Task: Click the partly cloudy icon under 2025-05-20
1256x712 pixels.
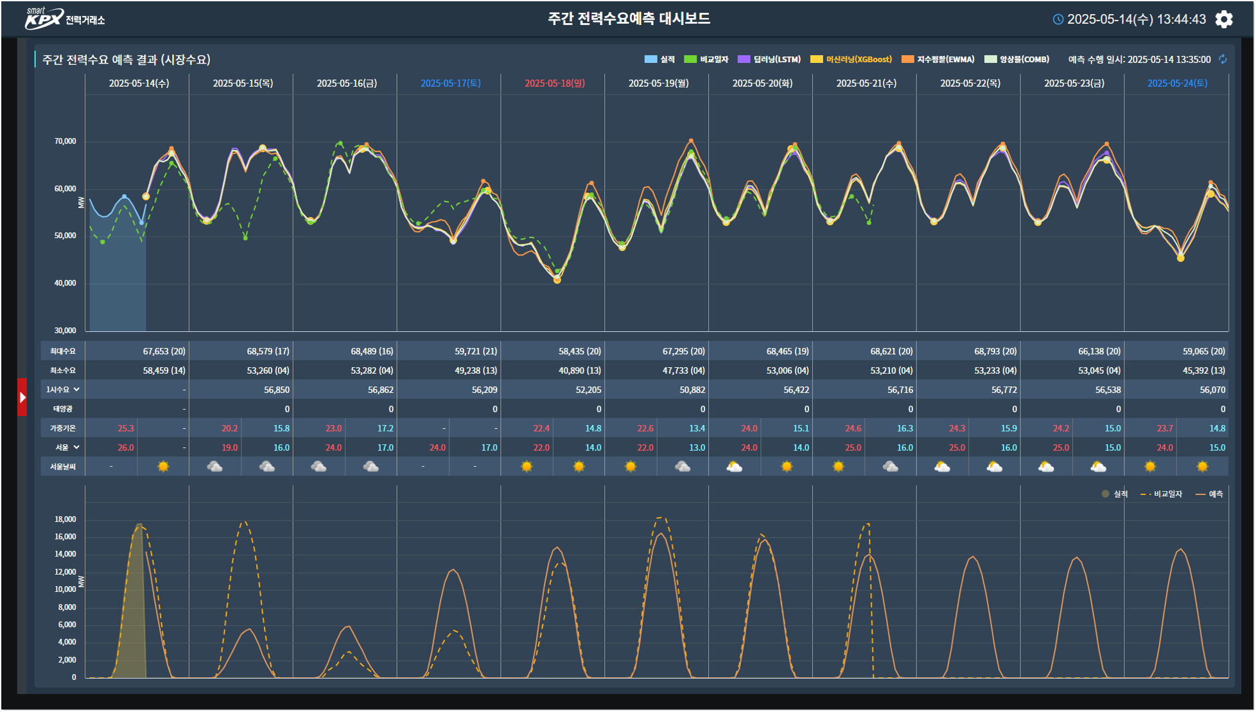Action: [x=735, y=467]
